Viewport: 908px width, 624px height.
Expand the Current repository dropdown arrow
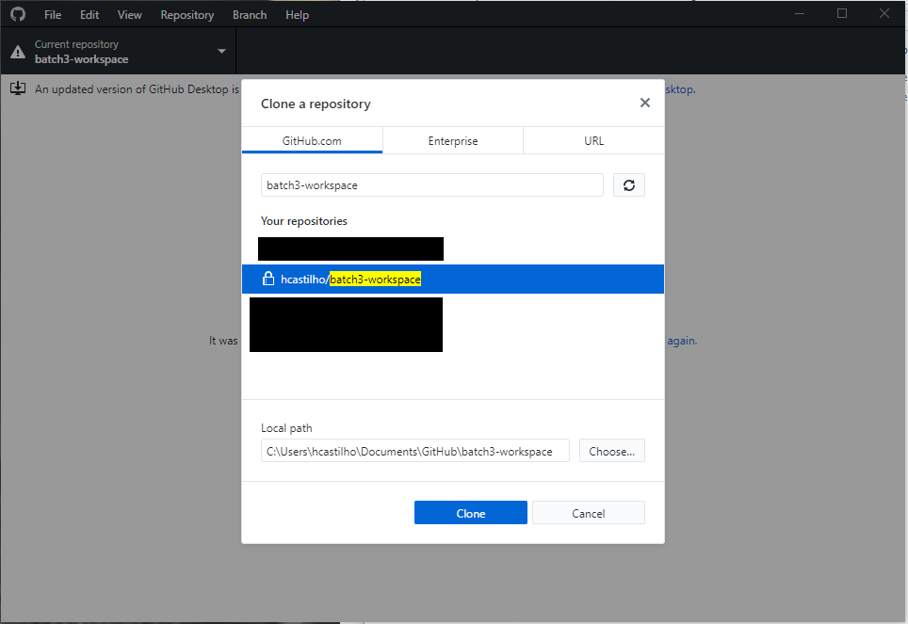click(x=221, y=52)
